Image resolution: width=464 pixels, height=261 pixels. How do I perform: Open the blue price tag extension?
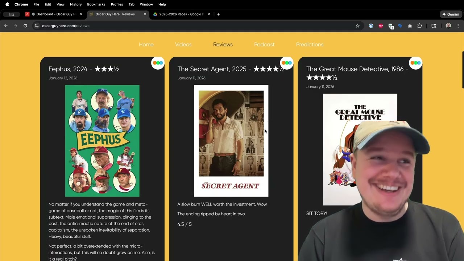click(400, 26)
